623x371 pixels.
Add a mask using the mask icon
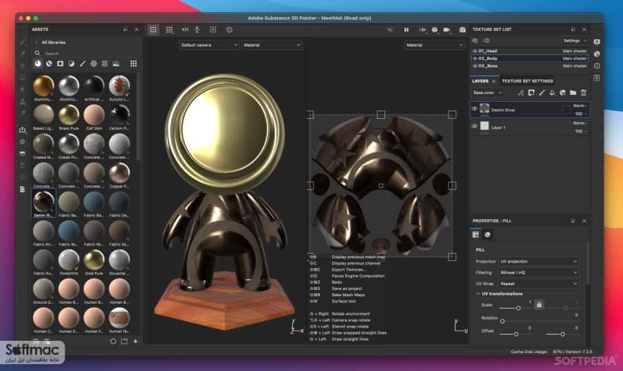[x=532, y=93]
